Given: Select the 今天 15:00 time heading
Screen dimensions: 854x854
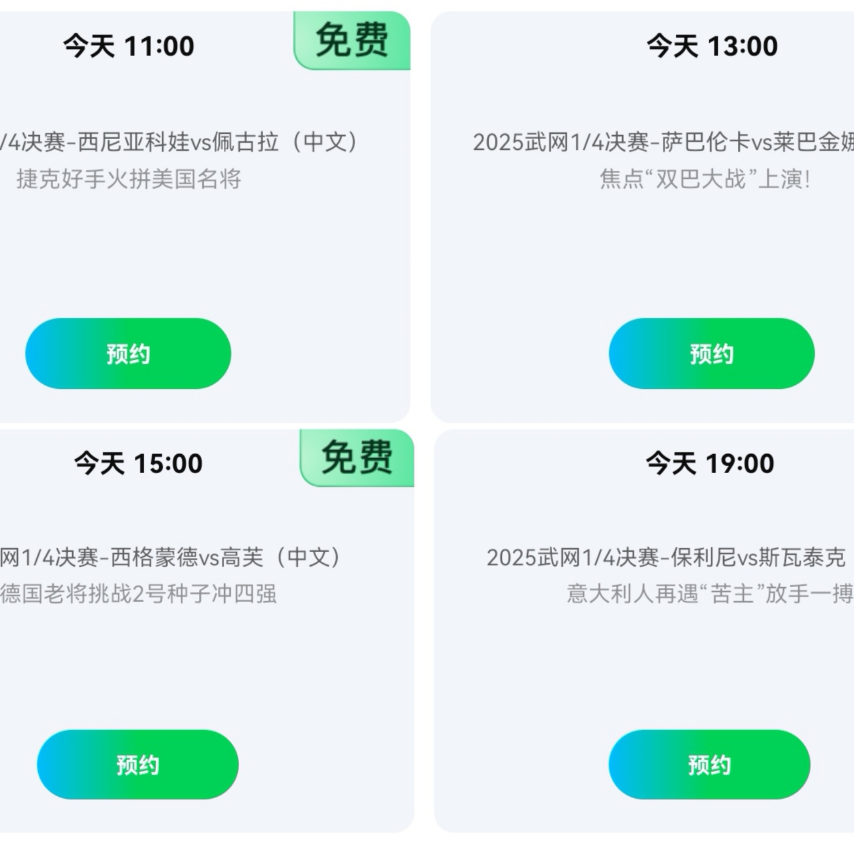Looking at the screenshot, I should (x=138, y=463).
